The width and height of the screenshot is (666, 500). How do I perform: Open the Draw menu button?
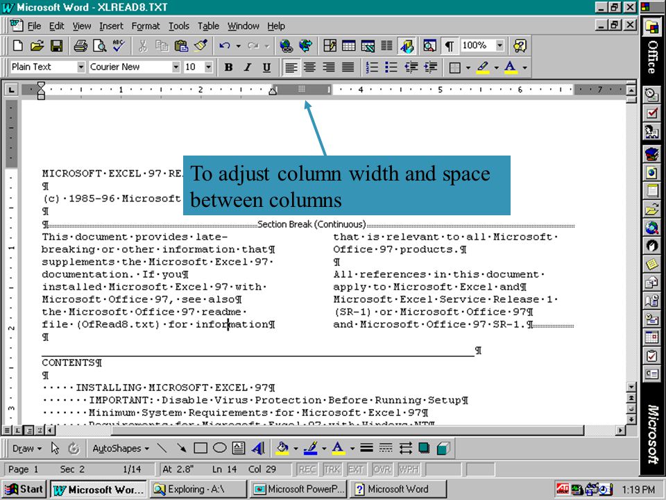coord(27,448)
